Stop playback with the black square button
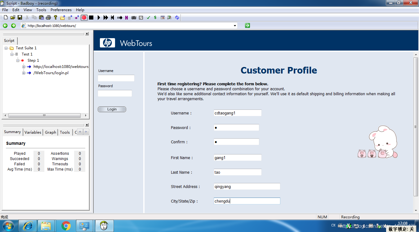The height and width of the screenshot is (232, 419). (91, 18)
